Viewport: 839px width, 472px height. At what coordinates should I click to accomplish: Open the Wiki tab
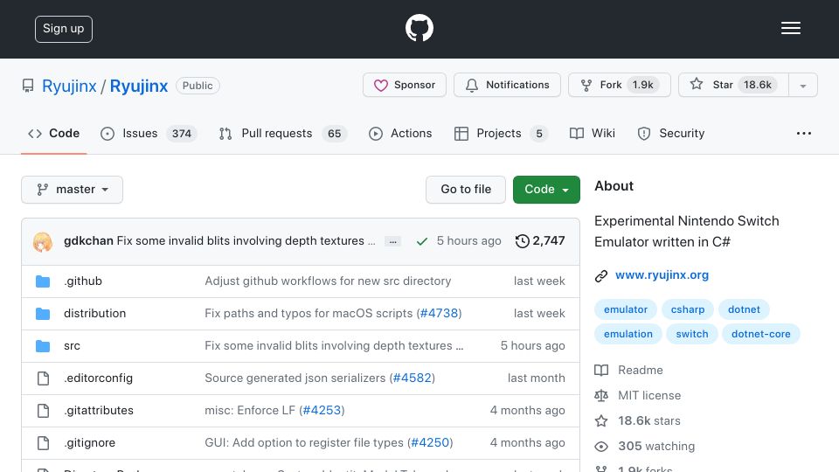pyautogui.click(x=593, y=133)
